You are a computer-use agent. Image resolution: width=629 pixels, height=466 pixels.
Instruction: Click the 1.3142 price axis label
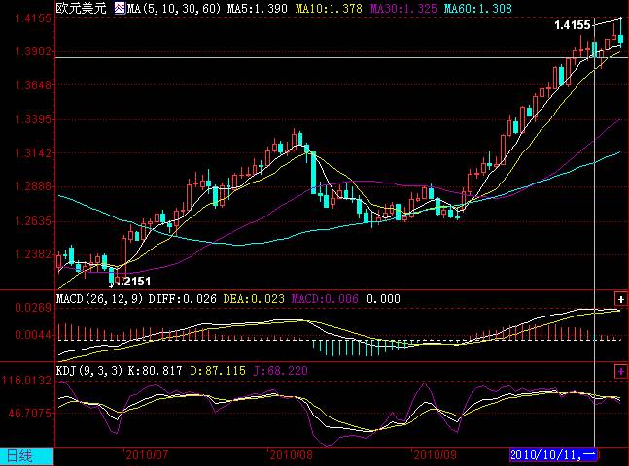click(33, 153)
